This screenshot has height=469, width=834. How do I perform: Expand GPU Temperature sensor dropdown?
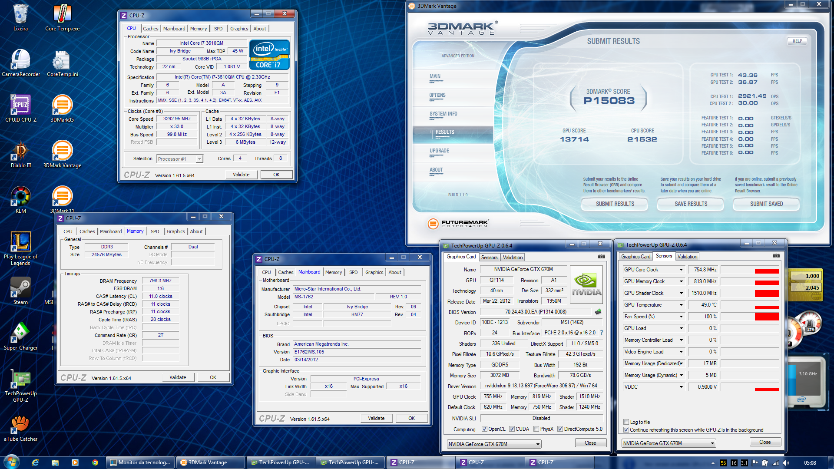pos(681,305)
